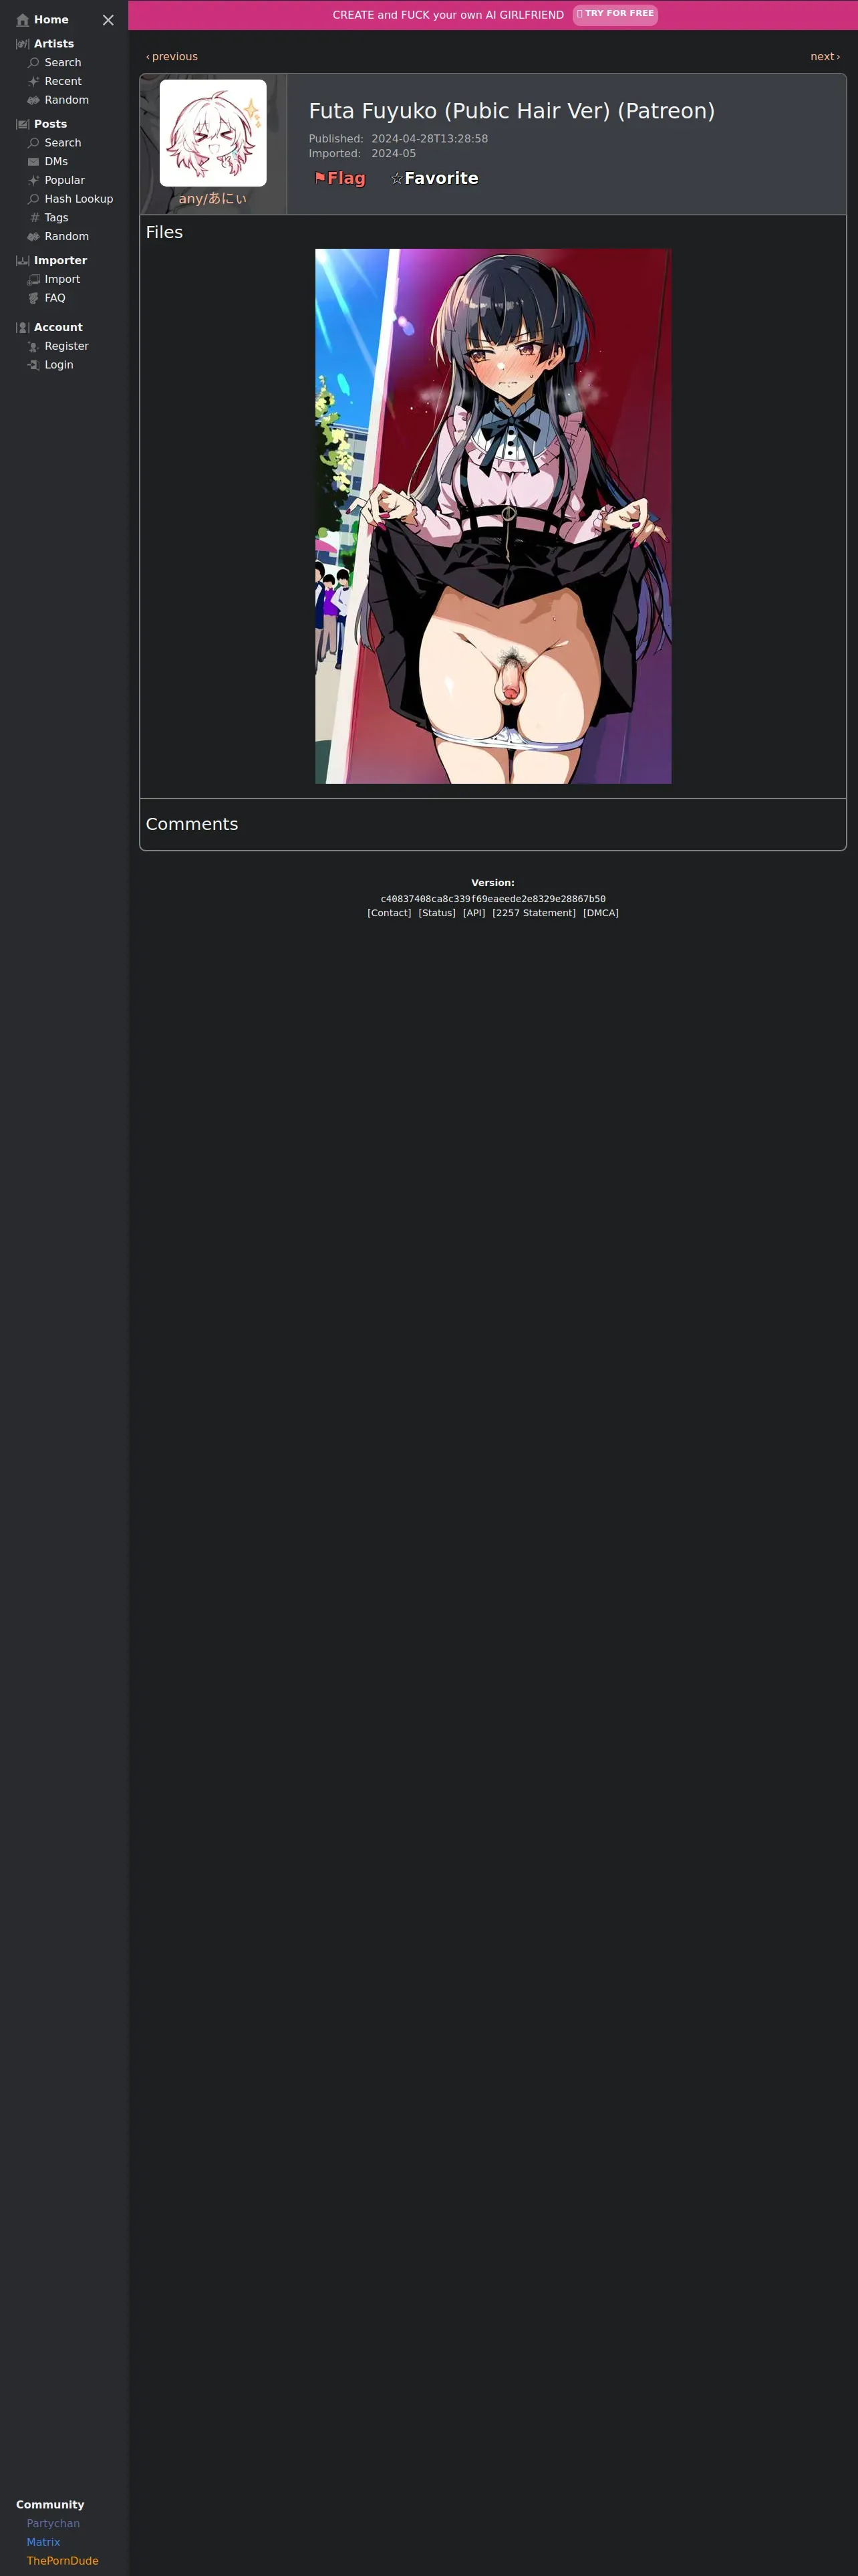Click the Comments section heading

(192, 824)
